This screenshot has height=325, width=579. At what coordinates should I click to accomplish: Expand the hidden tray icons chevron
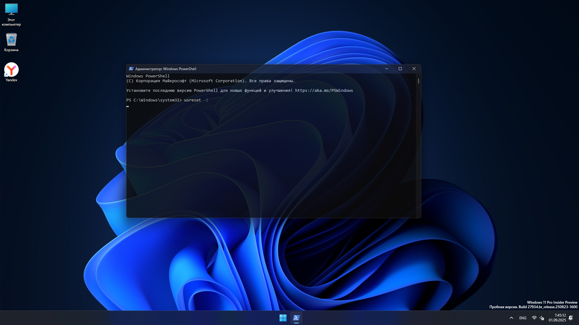(511, 318)
